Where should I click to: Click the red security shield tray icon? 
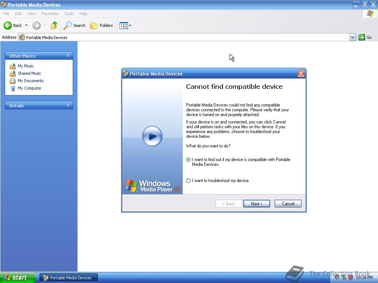(x=351, y=277)
